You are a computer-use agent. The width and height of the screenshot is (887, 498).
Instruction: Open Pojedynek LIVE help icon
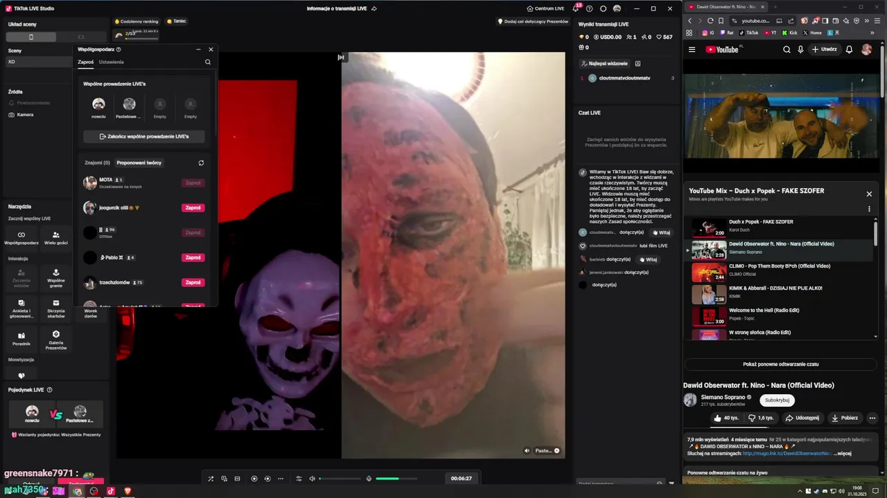49,390
